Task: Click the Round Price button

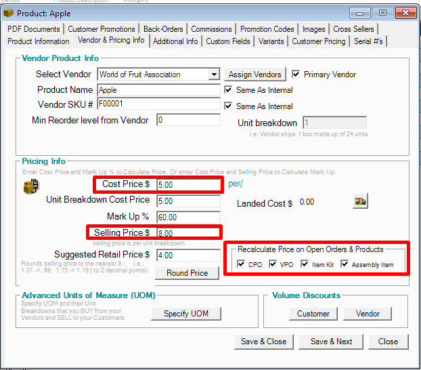Action: 187,272
